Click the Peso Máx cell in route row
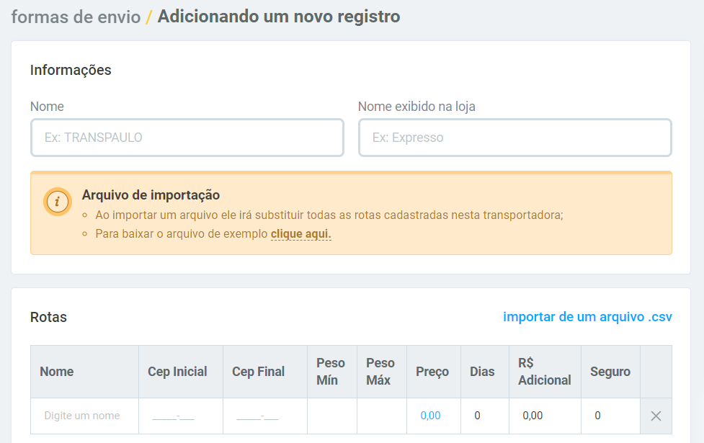This screenshot has width=704, height=443. point(382,416)
